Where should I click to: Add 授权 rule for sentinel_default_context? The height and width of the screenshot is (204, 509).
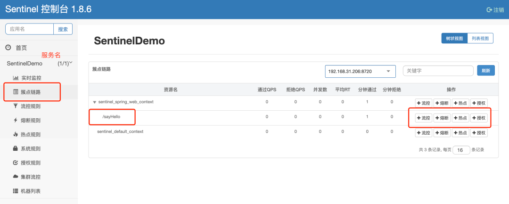479,133
